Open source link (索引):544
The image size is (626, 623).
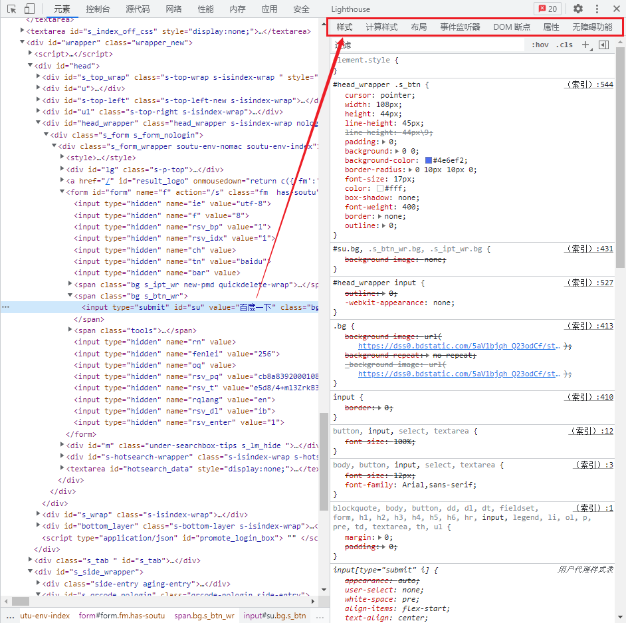tap(589, 84)
